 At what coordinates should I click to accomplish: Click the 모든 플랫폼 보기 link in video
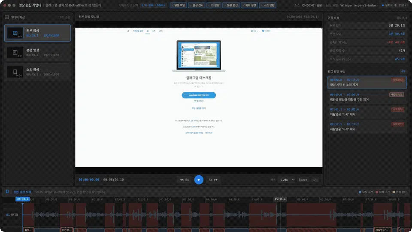pyautogui.click(x=199, y=108)
